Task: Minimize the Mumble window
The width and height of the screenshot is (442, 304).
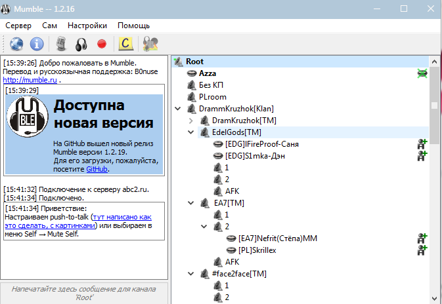Action: [x=377, y=9]
